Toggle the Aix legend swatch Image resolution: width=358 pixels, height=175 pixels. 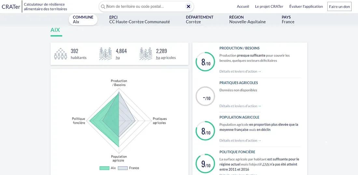point(104,168)
